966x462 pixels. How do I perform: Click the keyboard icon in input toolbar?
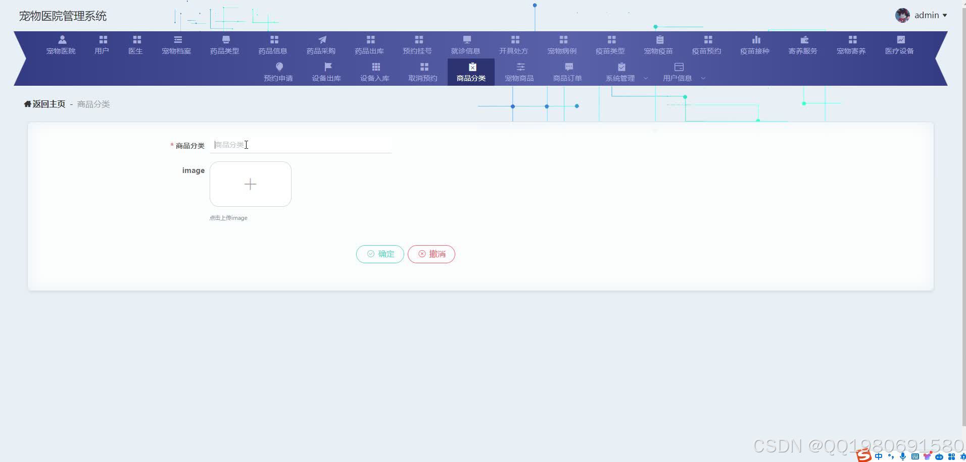pos(915,456)
